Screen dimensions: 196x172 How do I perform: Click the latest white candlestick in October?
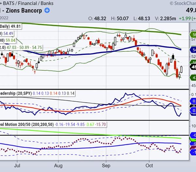[181, 70]
